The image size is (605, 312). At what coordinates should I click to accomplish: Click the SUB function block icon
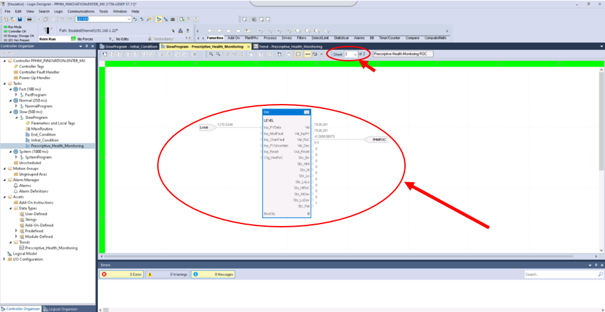pos(270,31)
